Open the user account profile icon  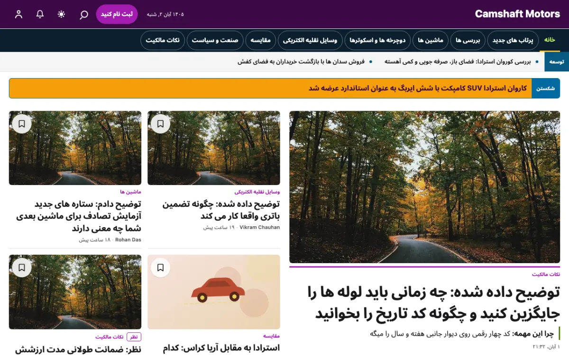[18, 14]
